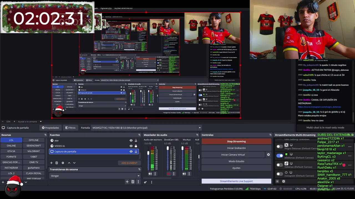Toggle the lock on the aaa source
Image resolution: width=355 pixels, height=199 pixels.
(x=136, y=140)
